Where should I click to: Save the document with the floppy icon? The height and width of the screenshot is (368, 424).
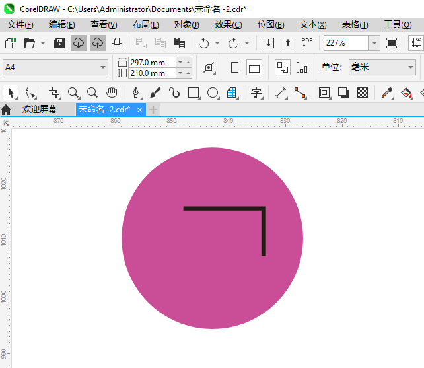click(x=59, y=43)
